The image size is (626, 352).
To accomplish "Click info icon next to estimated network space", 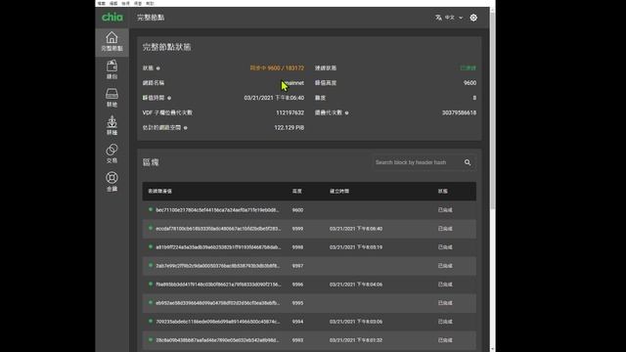I will (x=185, y=128).
